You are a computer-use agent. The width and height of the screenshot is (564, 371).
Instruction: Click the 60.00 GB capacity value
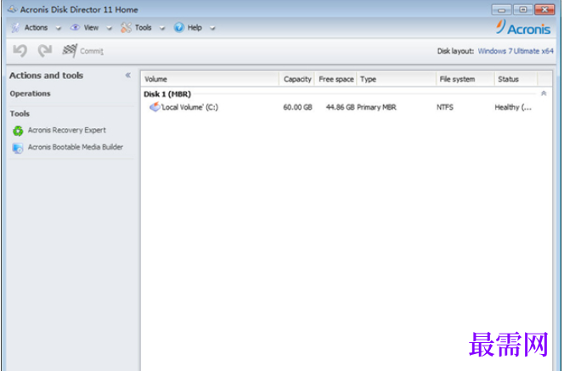tap(297, 107)
